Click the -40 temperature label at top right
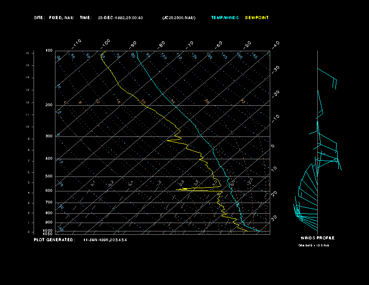The image size is (369, 285). [x=275, y=44]
